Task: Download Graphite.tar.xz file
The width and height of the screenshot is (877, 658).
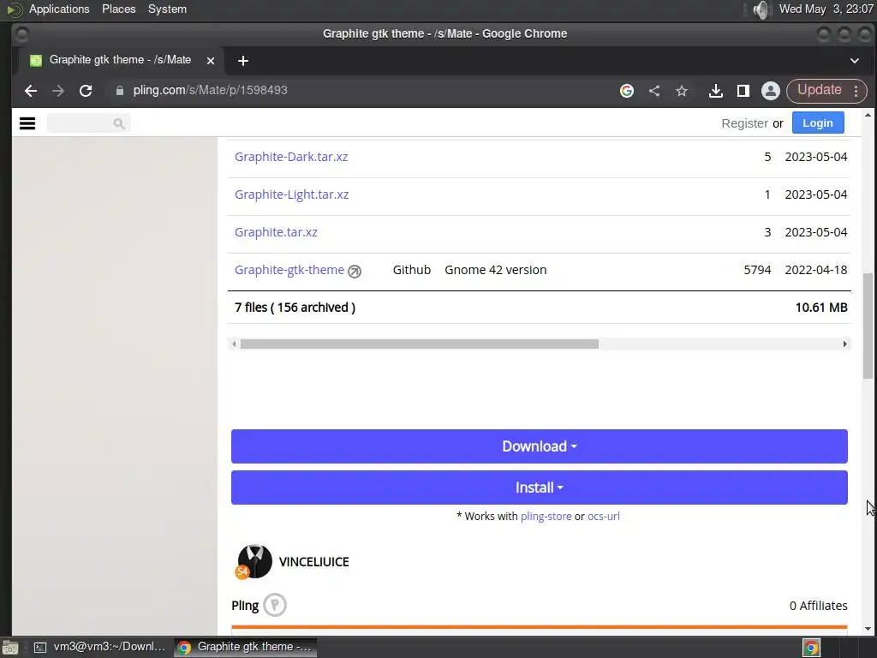Action: pos(276,232)
